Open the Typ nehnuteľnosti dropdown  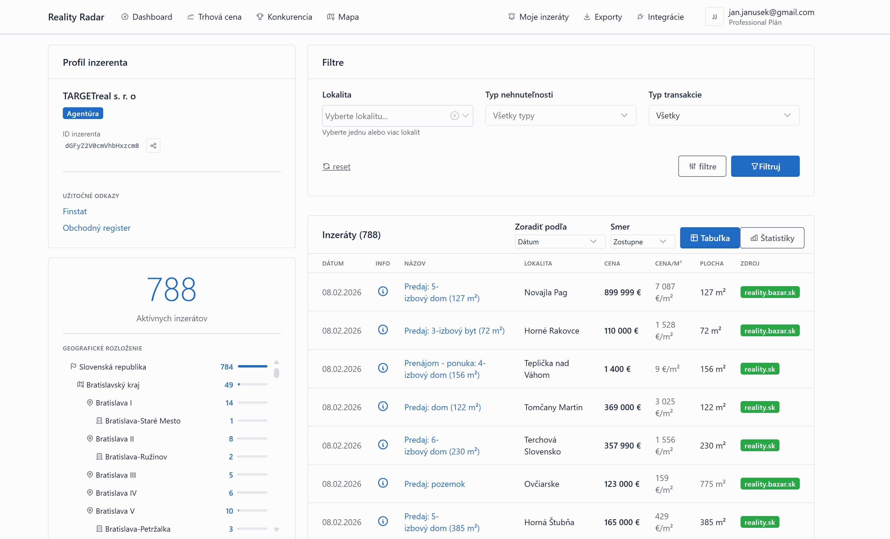[x=560, y=116]
